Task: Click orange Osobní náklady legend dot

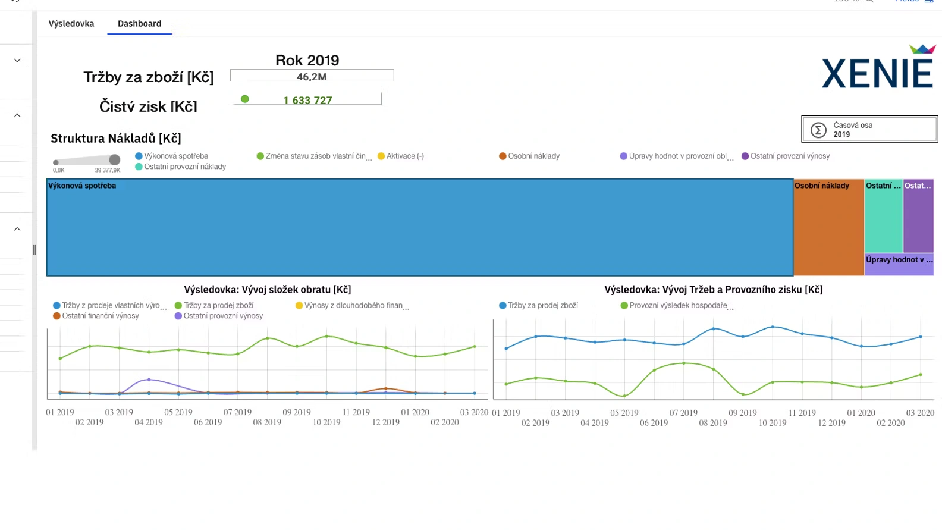Action: [503, 156]
